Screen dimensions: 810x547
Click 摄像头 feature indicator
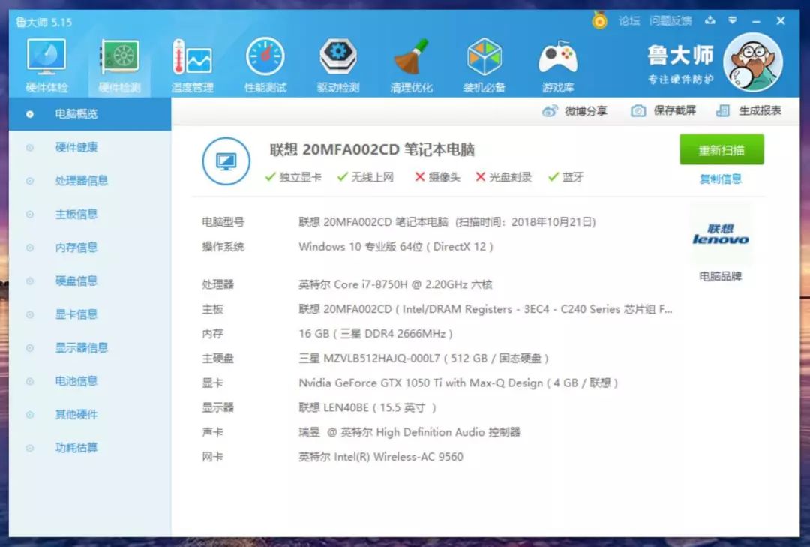point(437,177)
